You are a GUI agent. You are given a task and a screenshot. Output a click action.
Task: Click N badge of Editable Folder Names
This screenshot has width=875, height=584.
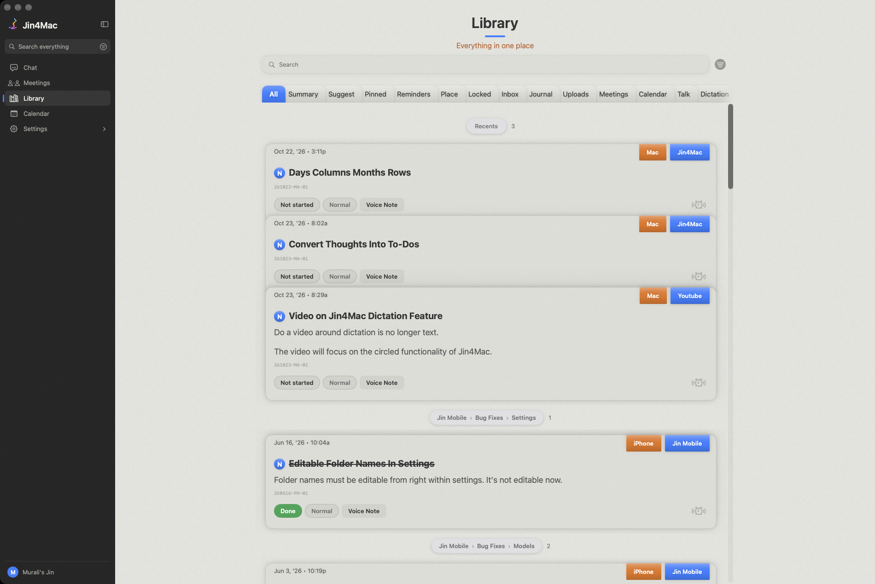[x=280, y=464]
